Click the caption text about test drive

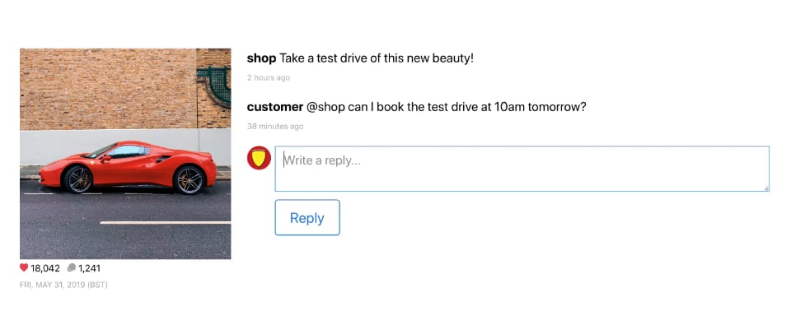click(x=377, y=58)
